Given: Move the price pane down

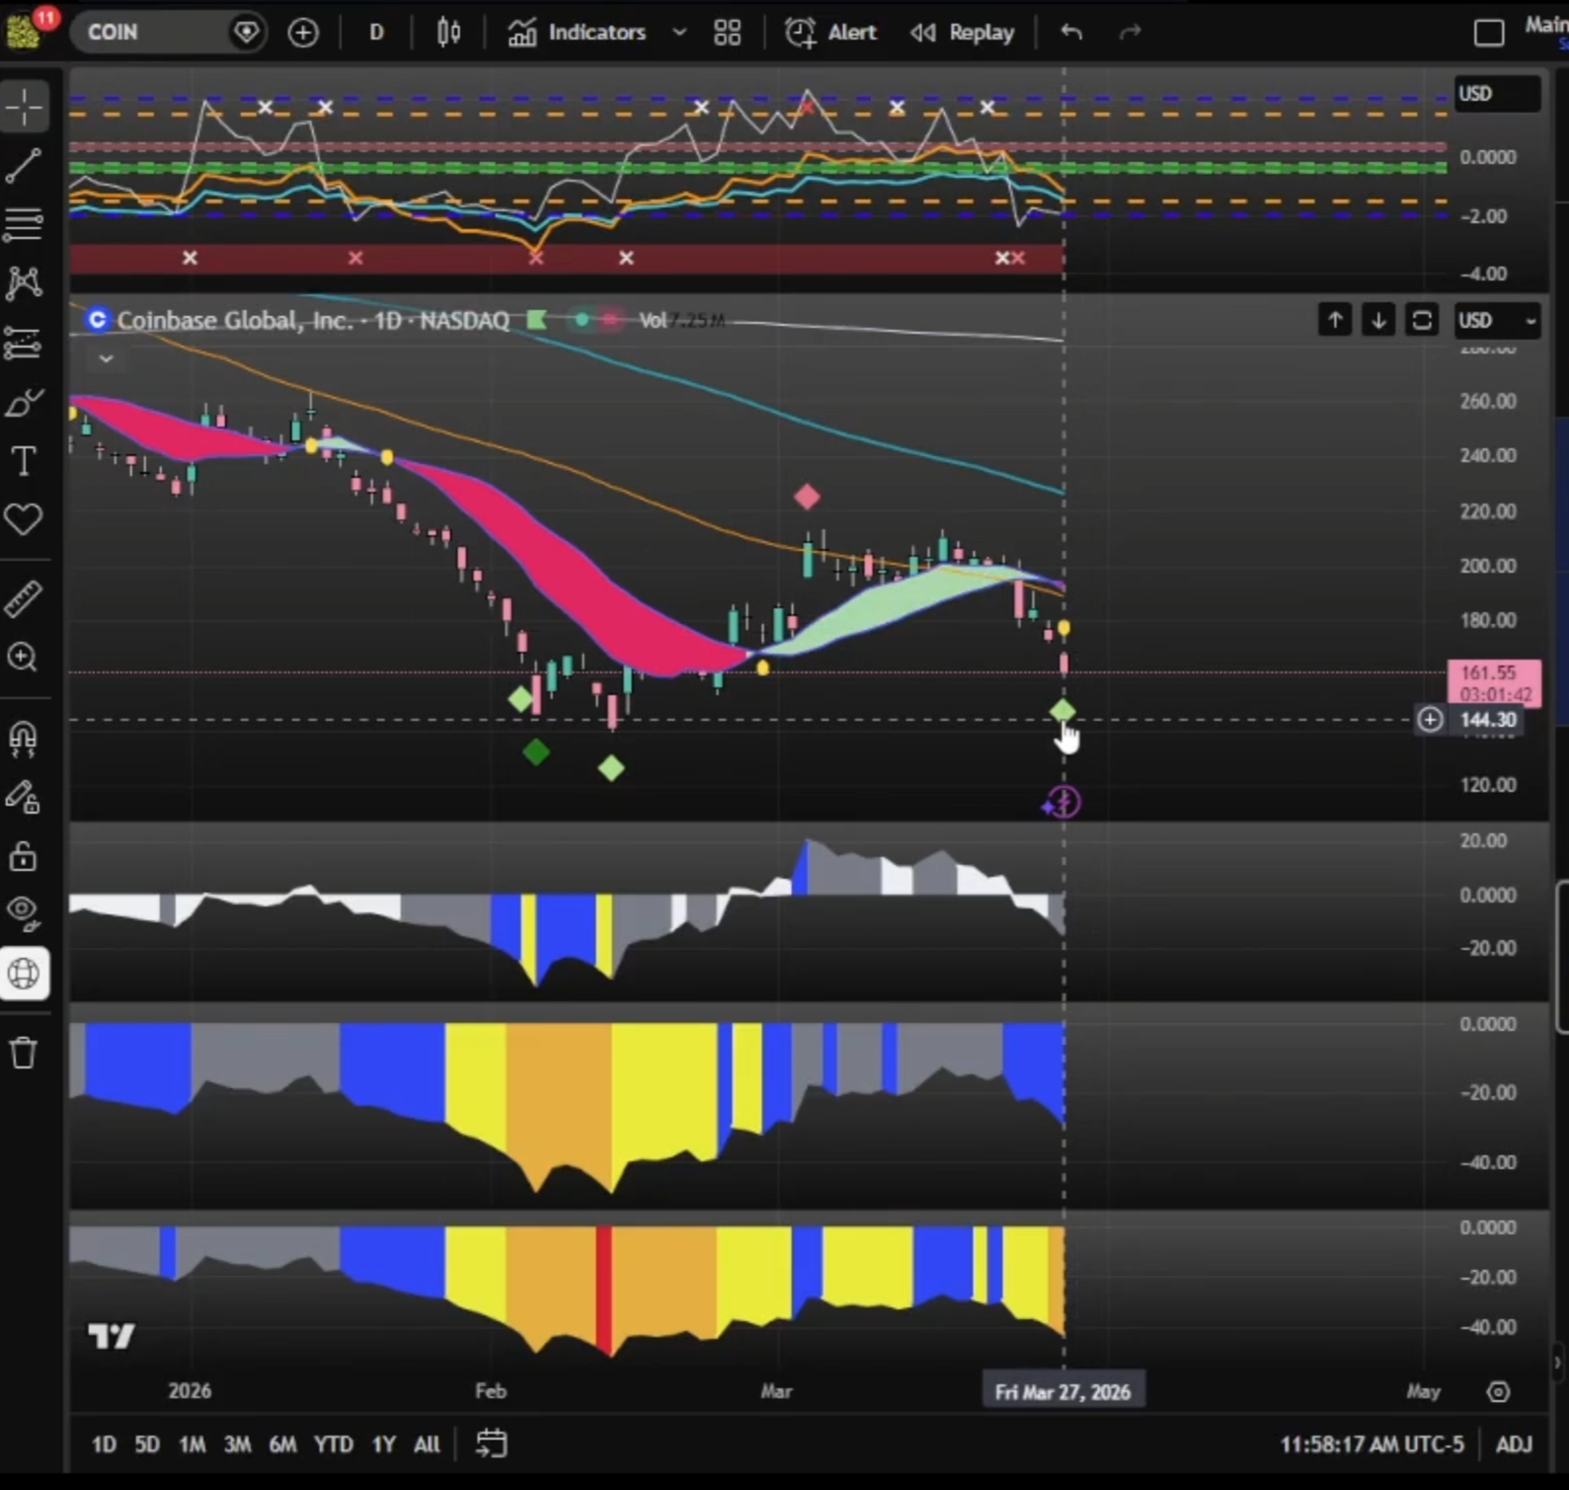Looking at the screenshot, I should [1378, 320].
